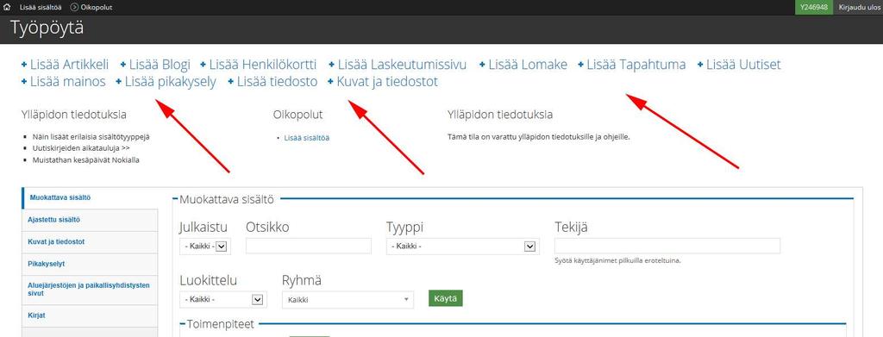Click plus icon before Lisää mainos
883x337 pixels.
(x=24, y=82)
